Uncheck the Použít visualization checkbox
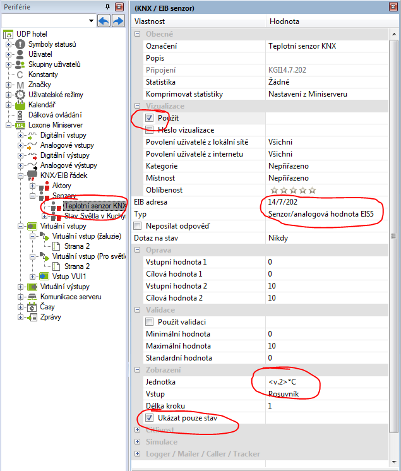 [150, 118]
